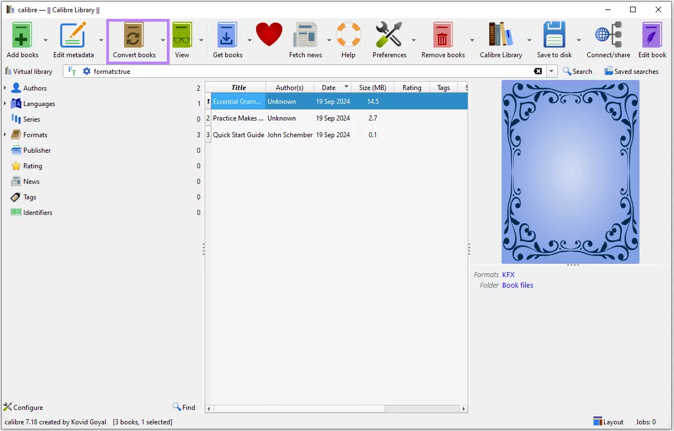Screen dimensions: 674x431
Task: Open search history dropdown arrow
Action: [552, 72]
